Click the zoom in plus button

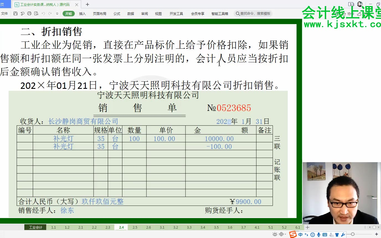(376, 234)
